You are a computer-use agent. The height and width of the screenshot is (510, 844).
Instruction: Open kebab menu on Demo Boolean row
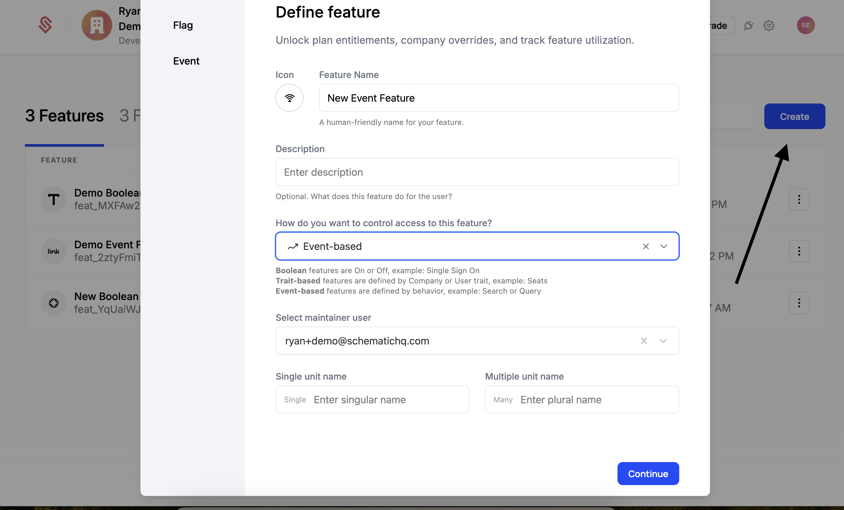(x=799, y=199)
